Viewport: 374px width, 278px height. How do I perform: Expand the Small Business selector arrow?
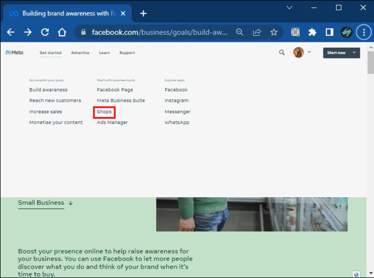[x=70, y=203]
